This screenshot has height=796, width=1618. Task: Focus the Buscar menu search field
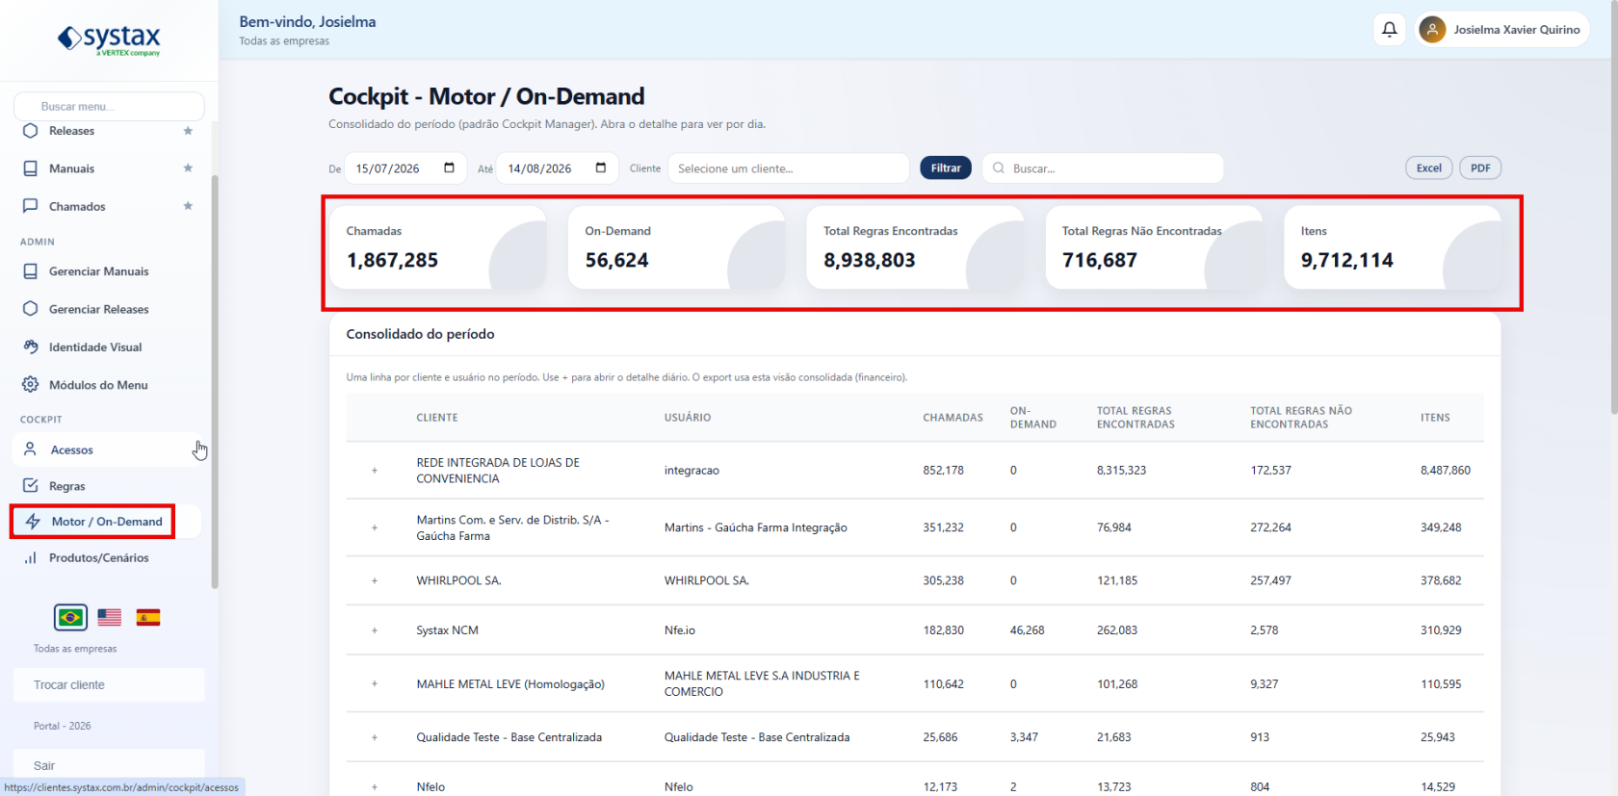coord(109,106)
